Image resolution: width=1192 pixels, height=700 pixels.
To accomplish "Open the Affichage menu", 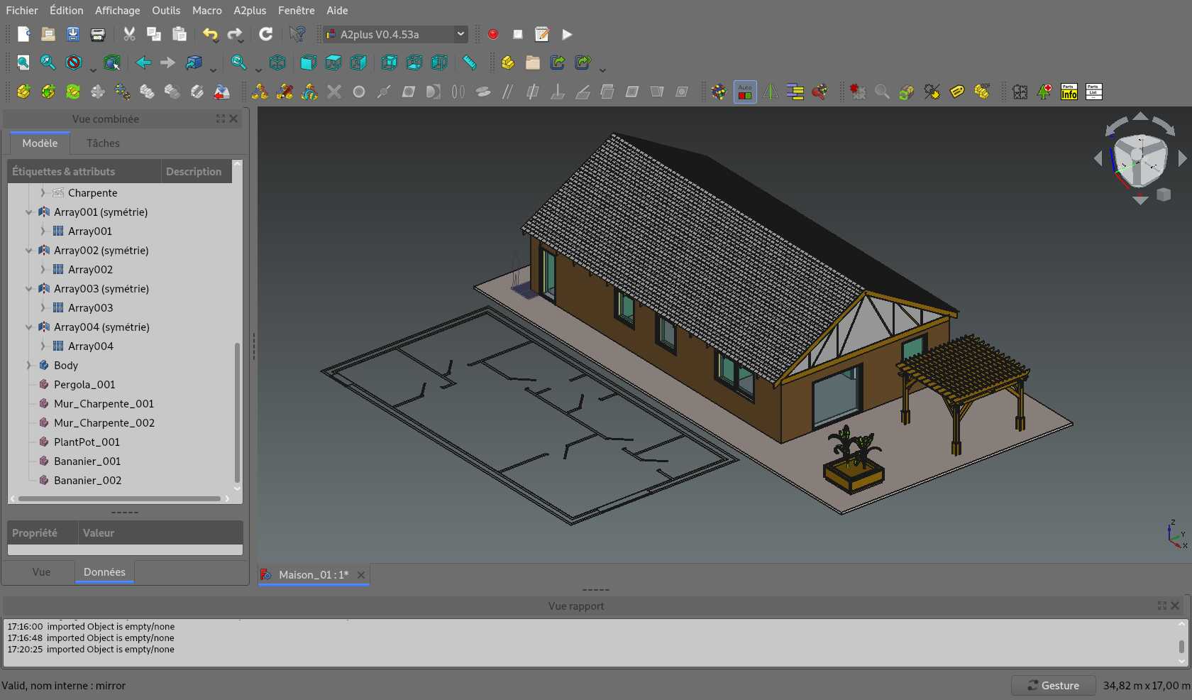I will click(118, 10).
